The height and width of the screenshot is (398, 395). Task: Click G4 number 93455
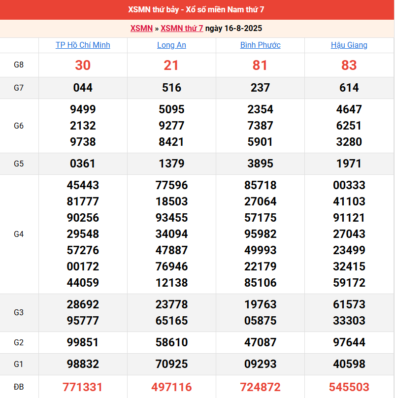[171, 218]
